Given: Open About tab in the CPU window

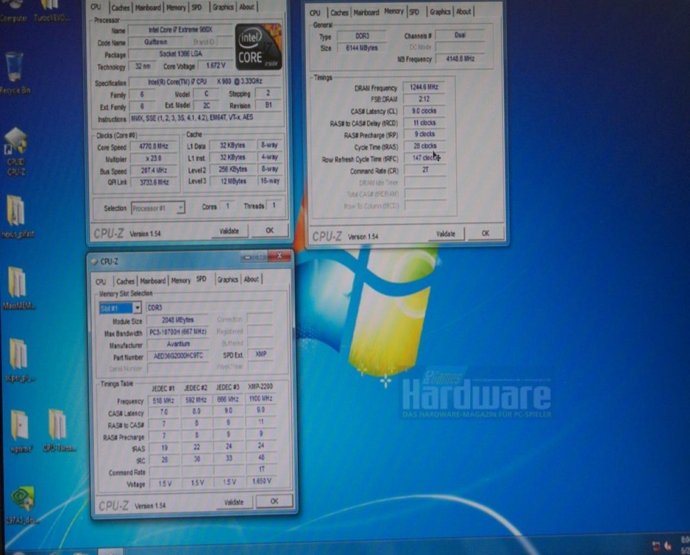Looking at the screenshot, I should point(247,7).
